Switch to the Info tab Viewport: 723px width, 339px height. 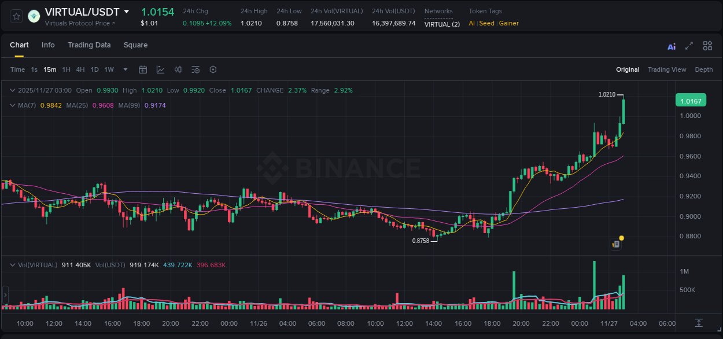pos(48,45)
